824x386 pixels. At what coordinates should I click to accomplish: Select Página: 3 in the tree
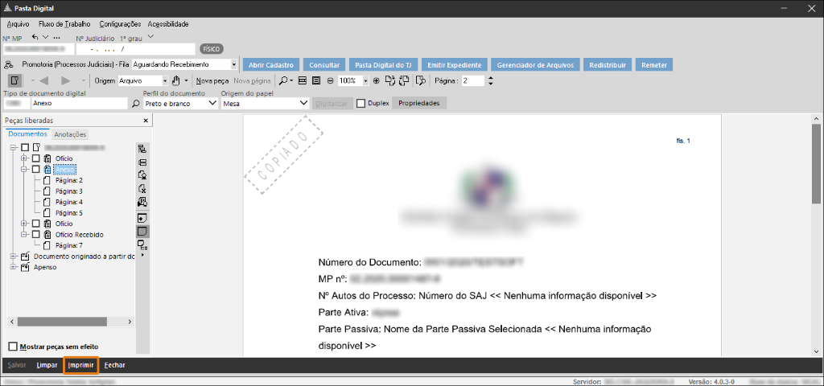[69, 191]
